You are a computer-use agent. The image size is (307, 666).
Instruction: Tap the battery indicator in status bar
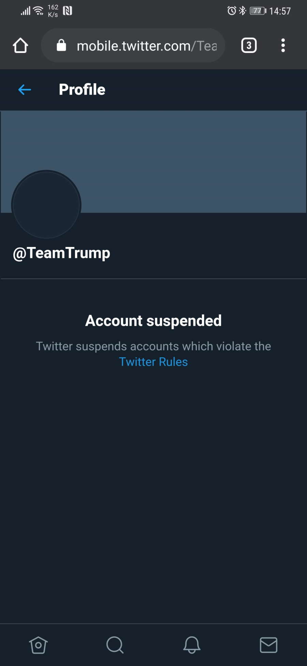(258, 11)
